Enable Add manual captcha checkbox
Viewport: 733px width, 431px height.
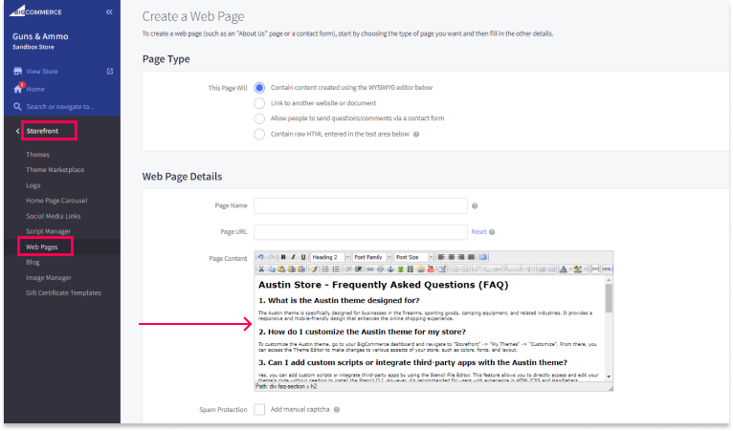pyautogui.click(x=259, y=410)
